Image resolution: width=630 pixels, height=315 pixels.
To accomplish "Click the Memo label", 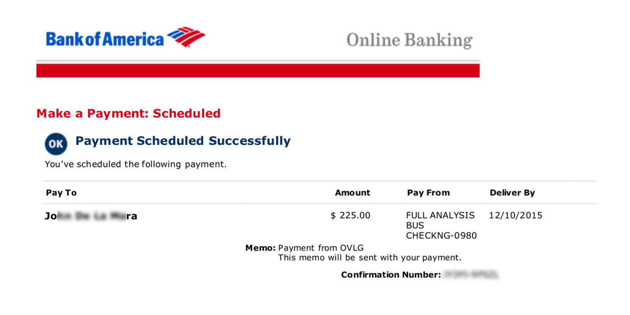I will (260, 248).
